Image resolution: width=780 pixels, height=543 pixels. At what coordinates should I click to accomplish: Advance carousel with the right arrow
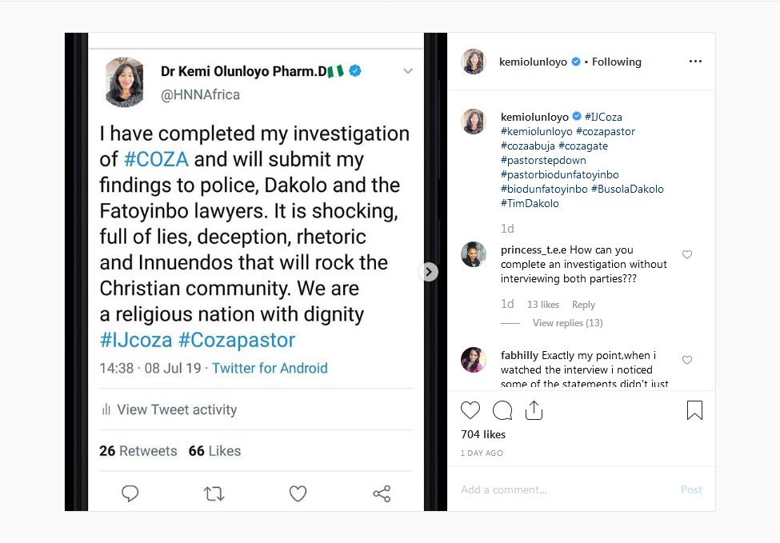tap(428, 272)
